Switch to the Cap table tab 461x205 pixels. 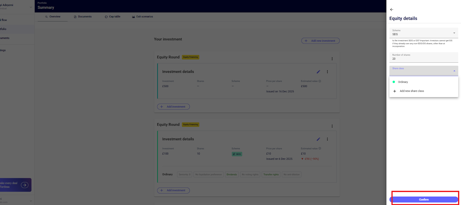click(113, 17)
